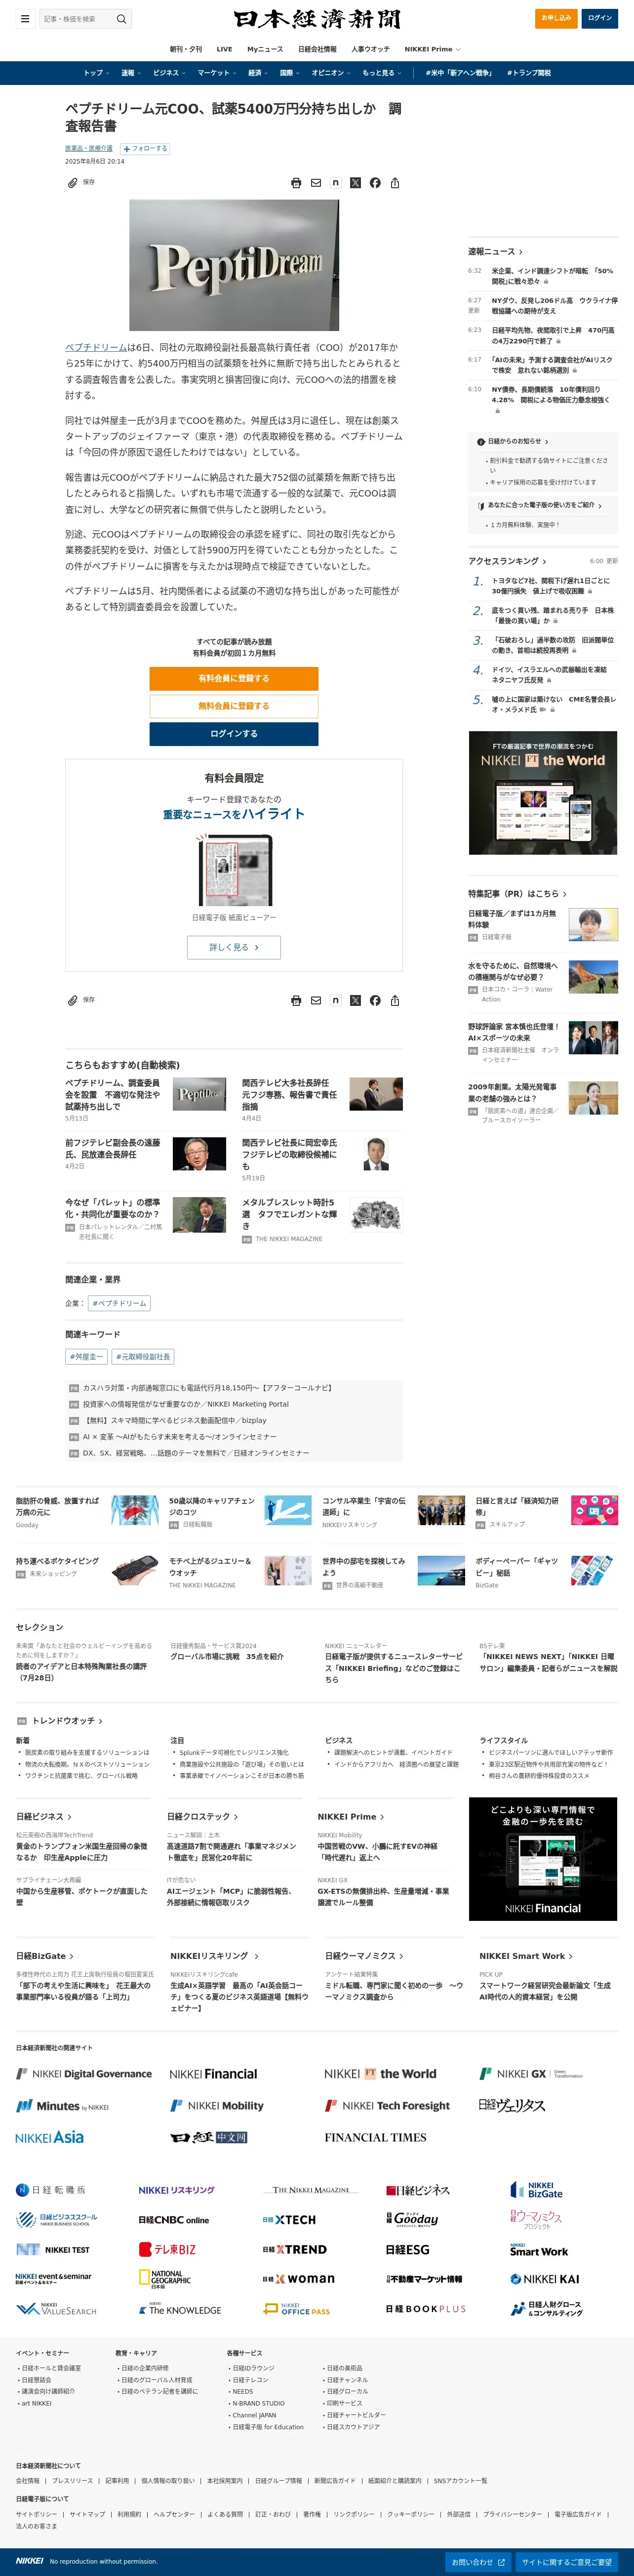
Task: Click the NIKKEI Financial promo banner
Action: [543, 1859]
